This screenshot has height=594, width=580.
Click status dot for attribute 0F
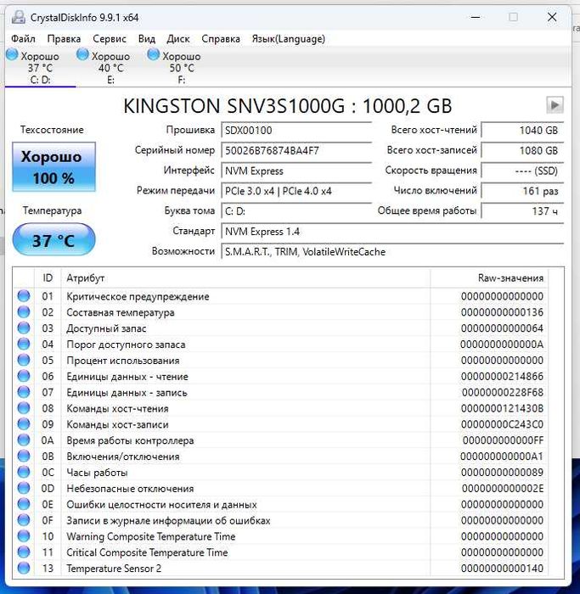[24, 520]
